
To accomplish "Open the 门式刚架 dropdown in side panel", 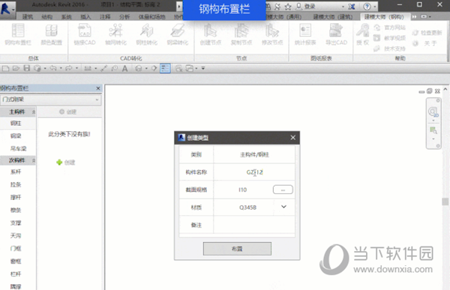I will coord(50,100).
